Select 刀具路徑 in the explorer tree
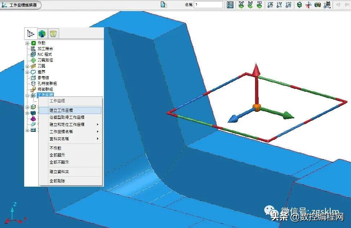351x228 pixels. point(45,60)
